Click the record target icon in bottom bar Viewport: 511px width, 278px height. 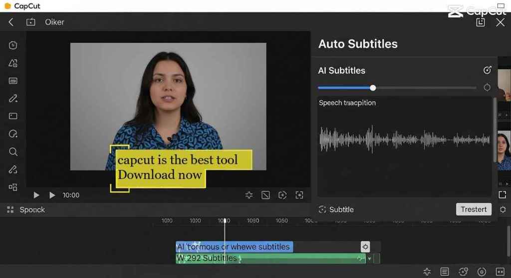coord(482,272)
